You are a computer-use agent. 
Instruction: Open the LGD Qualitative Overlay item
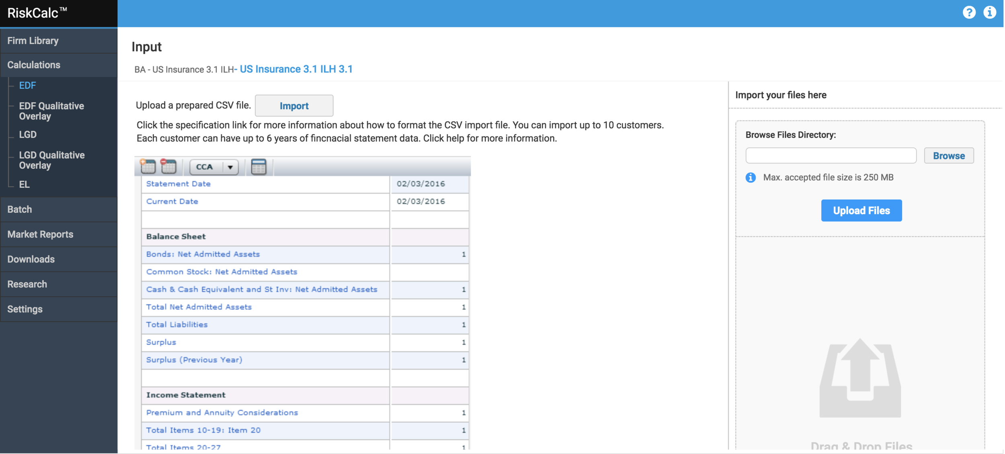point(51,160)
